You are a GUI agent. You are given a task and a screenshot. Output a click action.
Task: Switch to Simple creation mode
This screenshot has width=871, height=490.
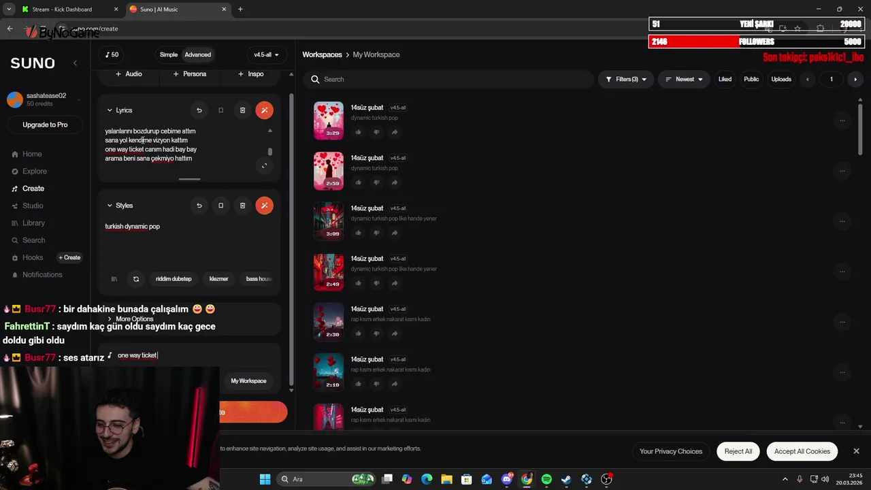pos(169,54)
